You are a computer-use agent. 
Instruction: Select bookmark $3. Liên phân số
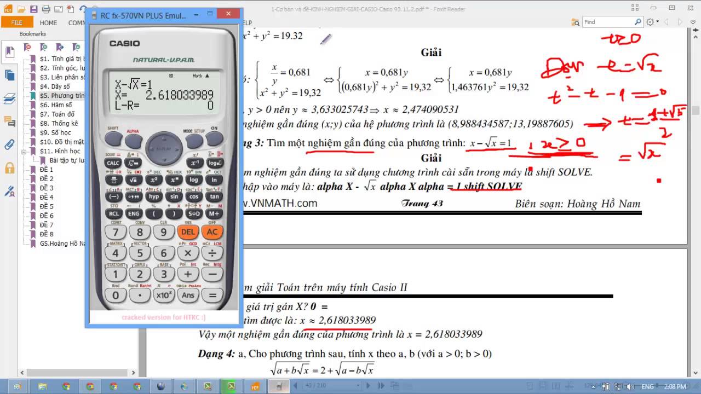62,78
